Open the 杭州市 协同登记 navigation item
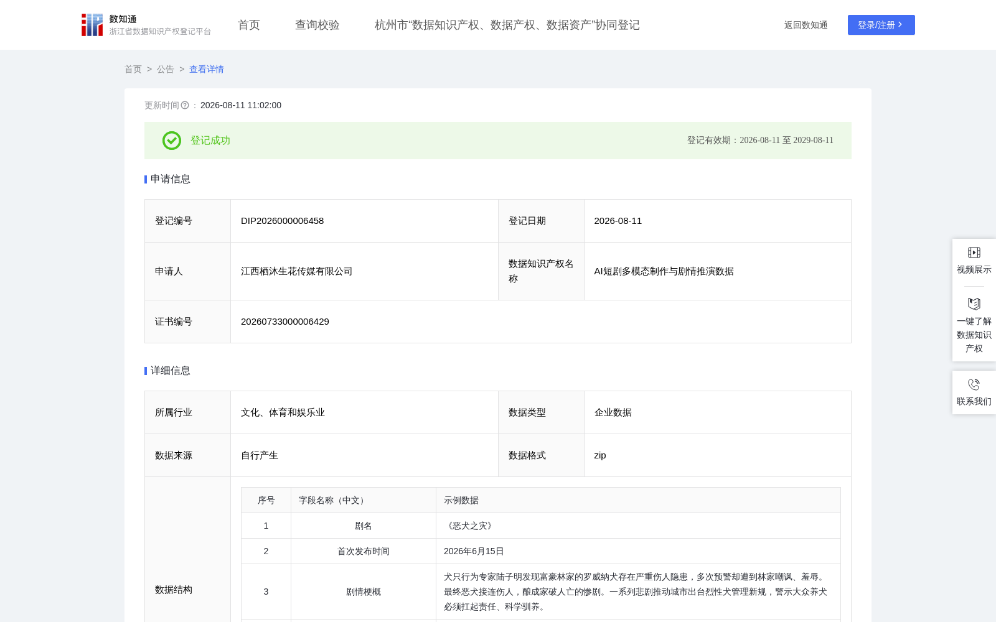The image size is (996, 622). pos(507,25)
